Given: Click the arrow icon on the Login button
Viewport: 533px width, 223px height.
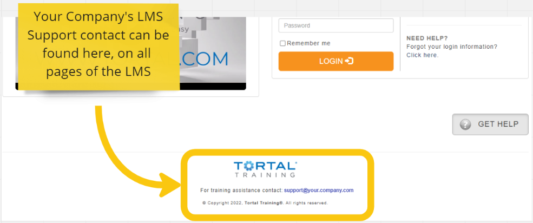Looking at the screenshot, I should tap(349, 61).
